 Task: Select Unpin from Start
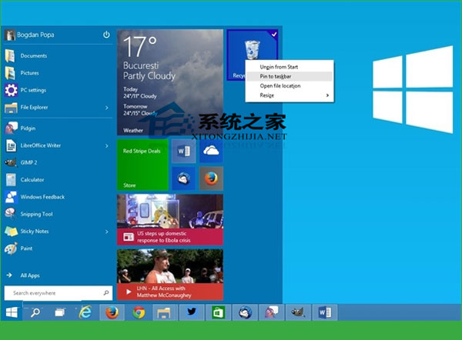click(x=290, y=67)
